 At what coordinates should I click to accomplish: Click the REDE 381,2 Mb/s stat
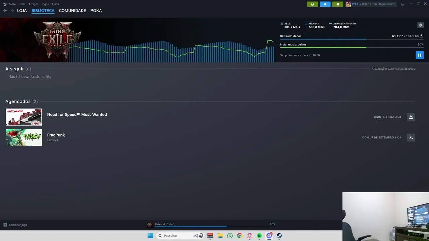point(290,25)
